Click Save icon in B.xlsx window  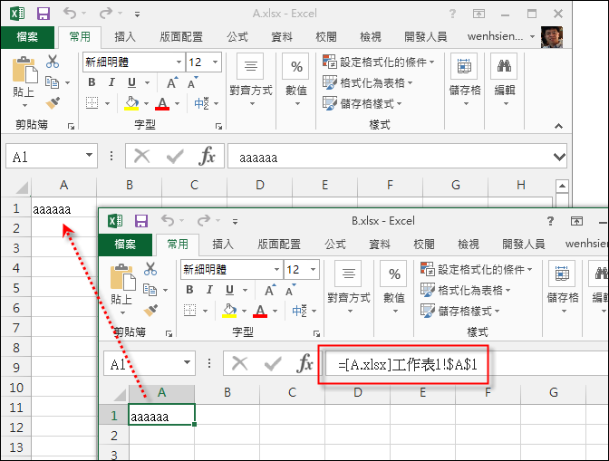point(141,221)
